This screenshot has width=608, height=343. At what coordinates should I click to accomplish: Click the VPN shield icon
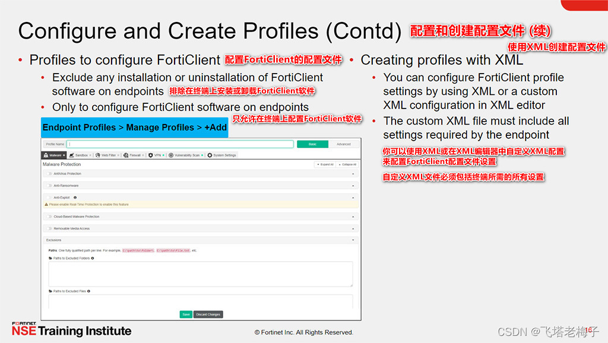[150, 155]
